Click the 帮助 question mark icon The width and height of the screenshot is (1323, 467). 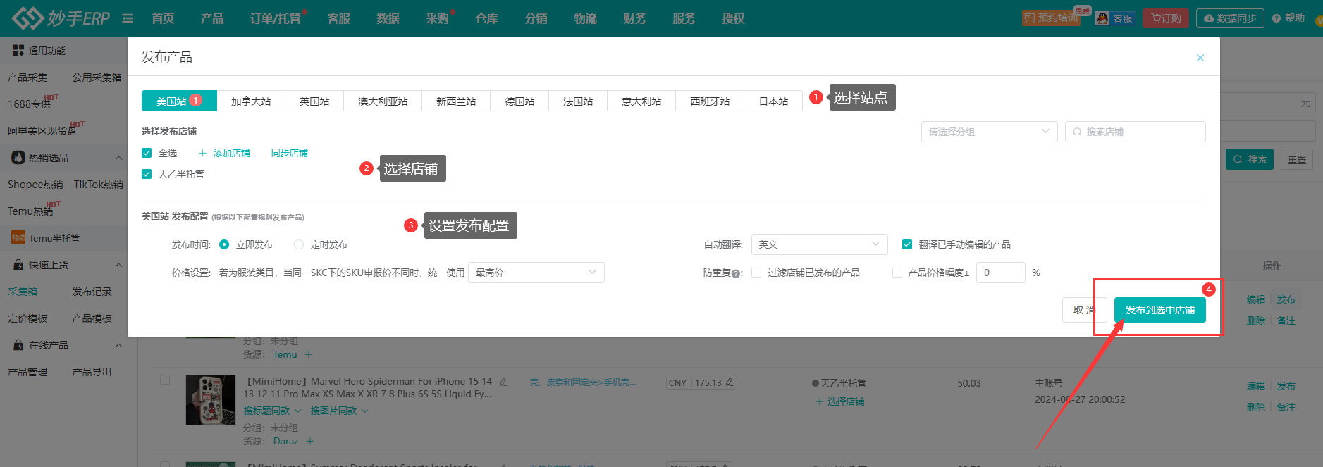point(1276,18)
